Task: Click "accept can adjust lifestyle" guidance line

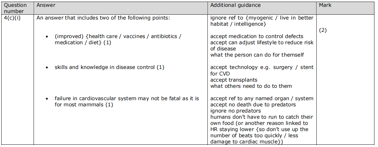Action: pyautogui.click(x=262, y=43)
